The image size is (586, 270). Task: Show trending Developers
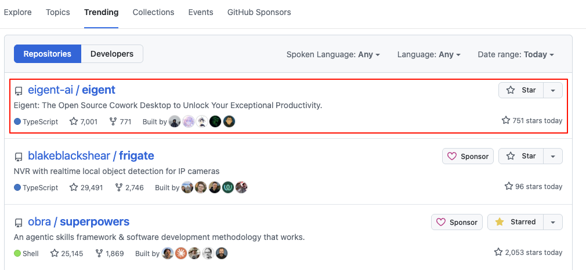pos(112,54)
